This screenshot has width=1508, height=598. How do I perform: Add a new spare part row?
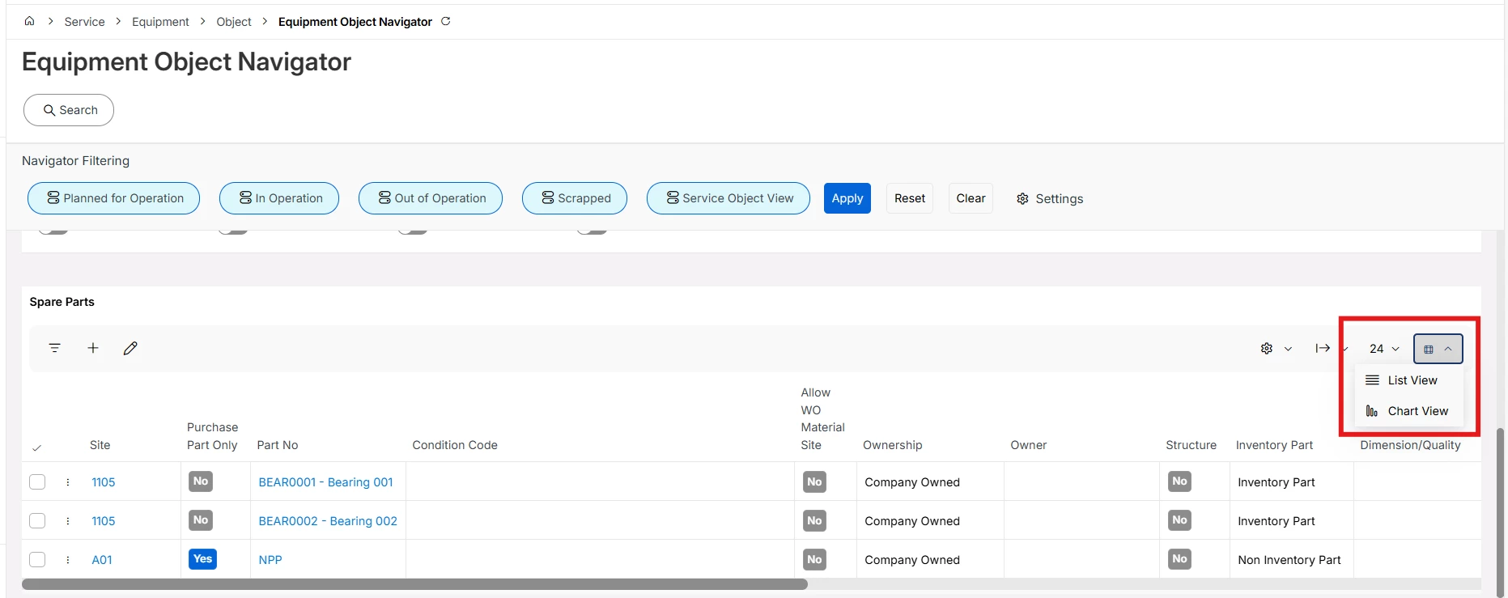tap(93, 348)
